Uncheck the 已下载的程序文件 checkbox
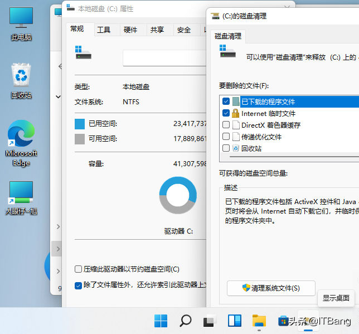Screen dimensions: 359x334 (x=226, y=101)
